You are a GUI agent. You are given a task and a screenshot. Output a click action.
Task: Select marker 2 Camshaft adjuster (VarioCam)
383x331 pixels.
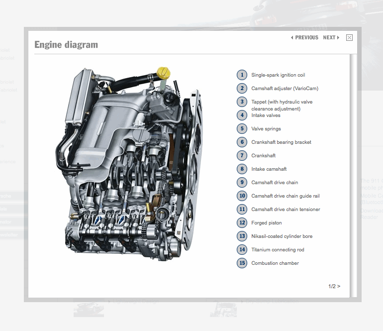(x=242, y=88)
